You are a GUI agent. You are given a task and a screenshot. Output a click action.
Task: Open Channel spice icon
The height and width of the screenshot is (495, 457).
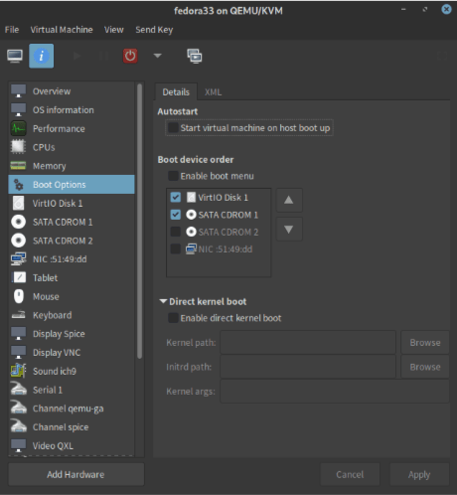[19, 426]
